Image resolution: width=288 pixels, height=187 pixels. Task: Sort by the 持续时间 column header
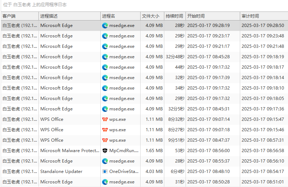174,16
